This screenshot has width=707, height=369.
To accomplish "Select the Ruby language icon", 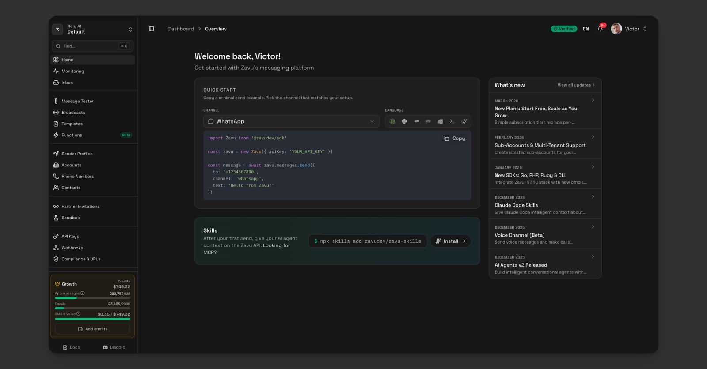I will click(x=440, y=121).
